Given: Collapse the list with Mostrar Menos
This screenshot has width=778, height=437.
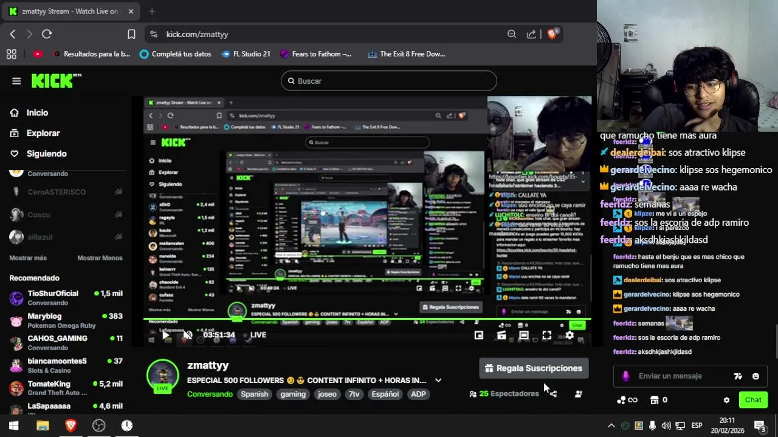Looking at the screenshot, I should (x=100, y=258).
